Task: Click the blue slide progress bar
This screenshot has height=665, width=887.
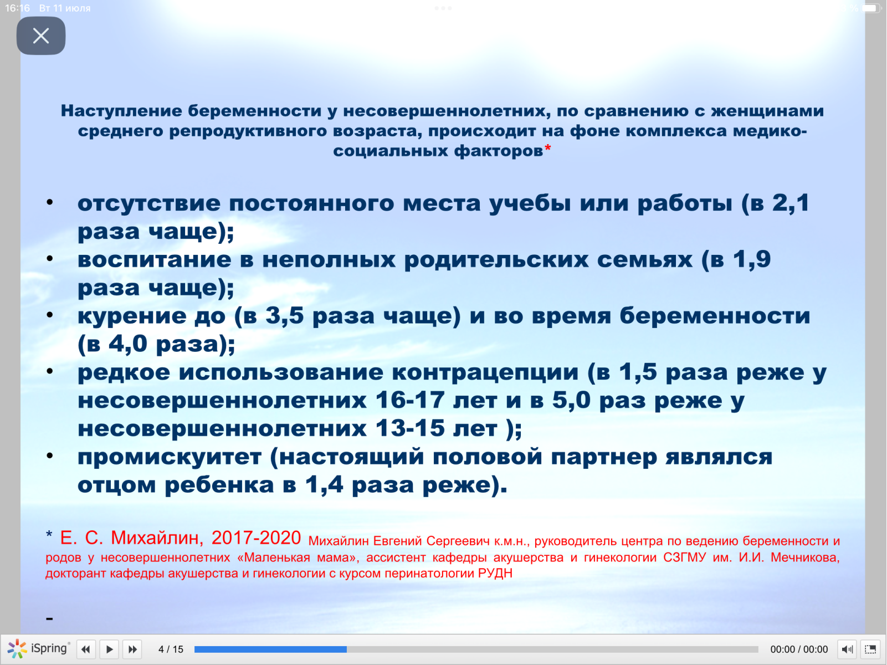Action: tap(476, 649)
